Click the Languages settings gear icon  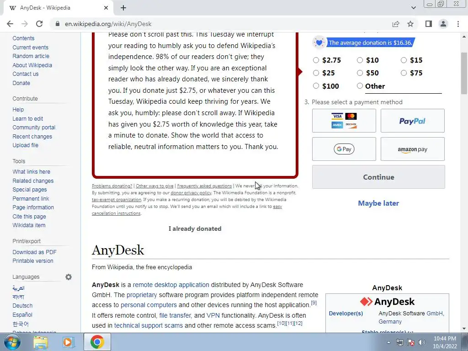pos(69,277)
